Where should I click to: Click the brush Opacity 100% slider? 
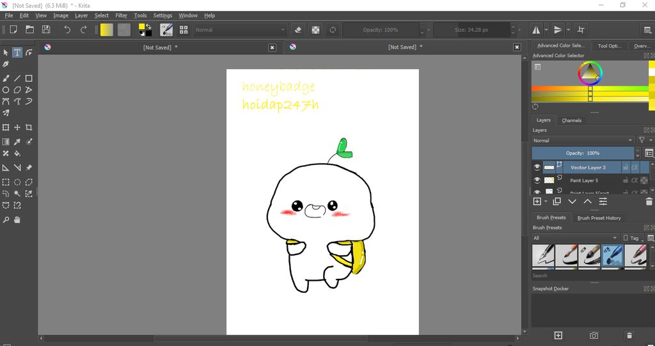(381, 29)
